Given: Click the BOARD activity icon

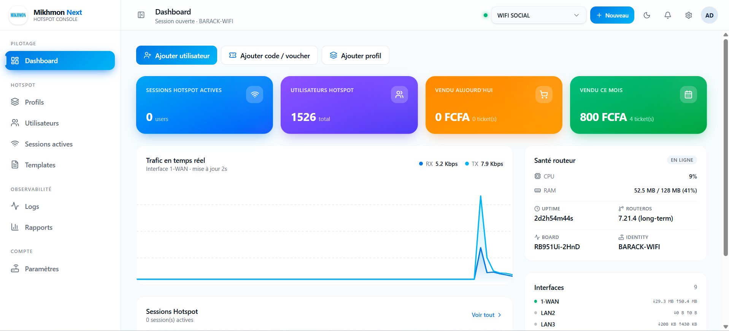Looking at the screenshot, I should coord(537,237).
